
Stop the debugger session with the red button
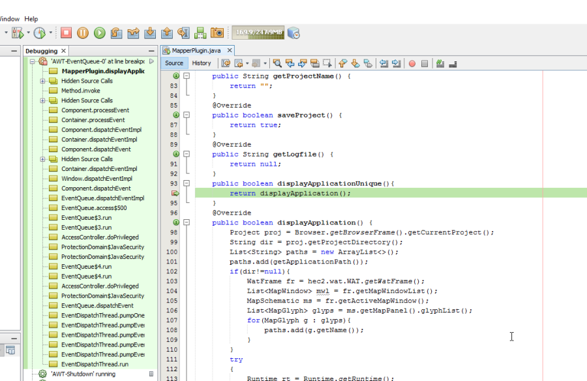tap(66, 32)
